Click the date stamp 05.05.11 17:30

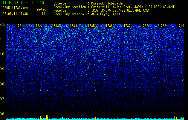pos(15,14)
